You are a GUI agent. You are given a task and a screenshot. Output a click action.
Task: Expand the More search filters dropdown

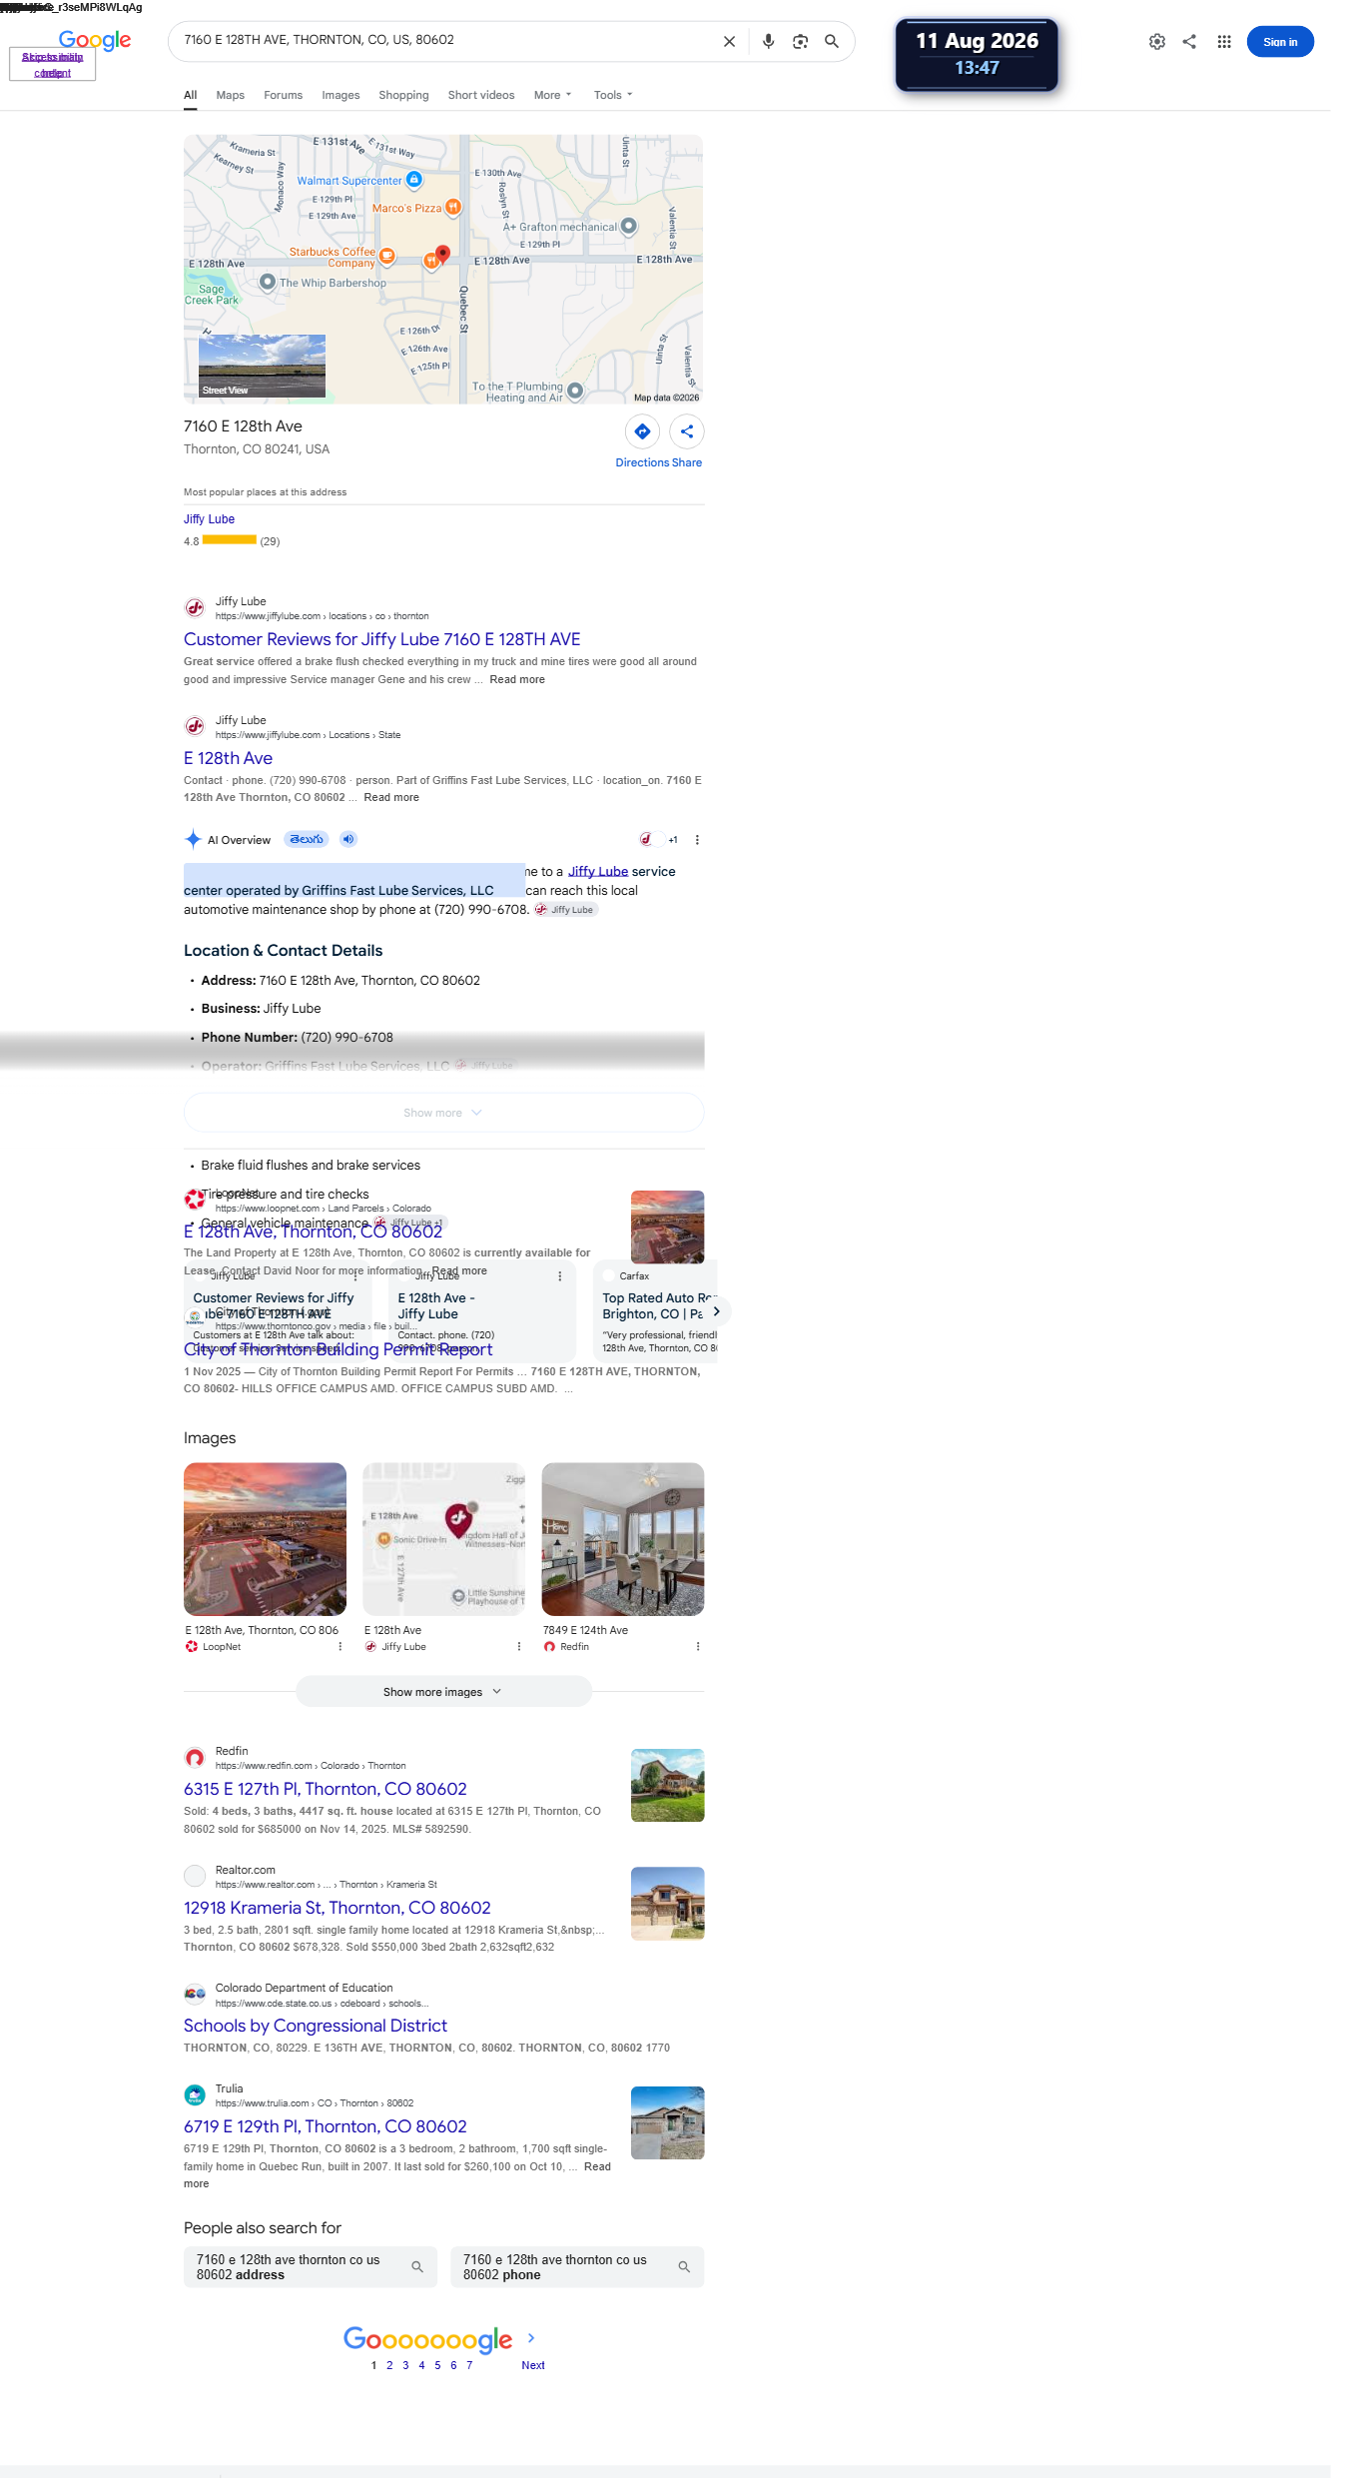tap(553, 95)
